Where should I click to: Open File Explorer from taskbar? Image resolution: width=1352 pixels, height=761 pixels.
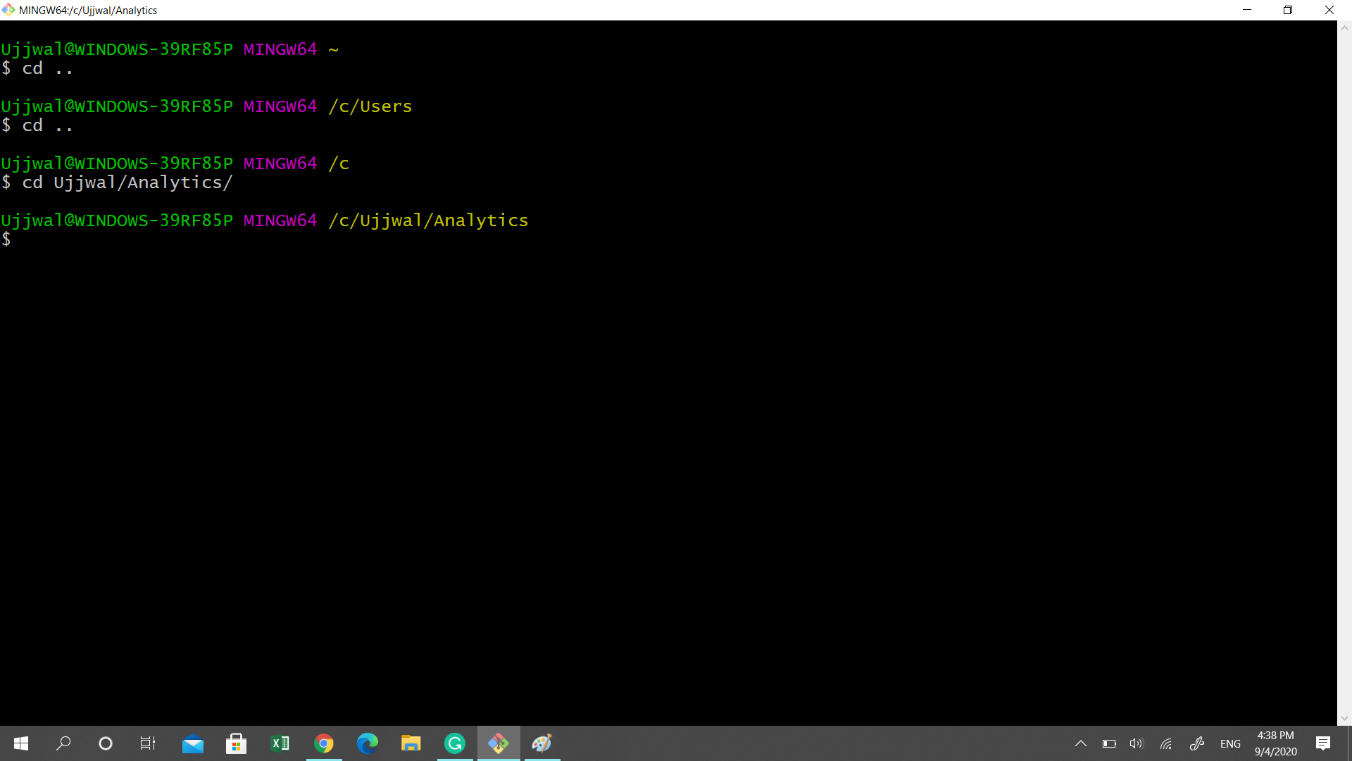click(x=411, y=743)
